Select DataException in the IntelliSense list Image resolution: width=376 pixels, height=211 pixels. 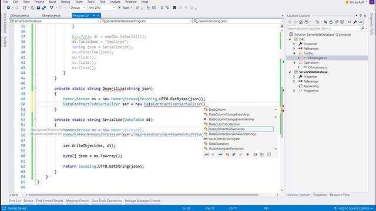[219, 144]
